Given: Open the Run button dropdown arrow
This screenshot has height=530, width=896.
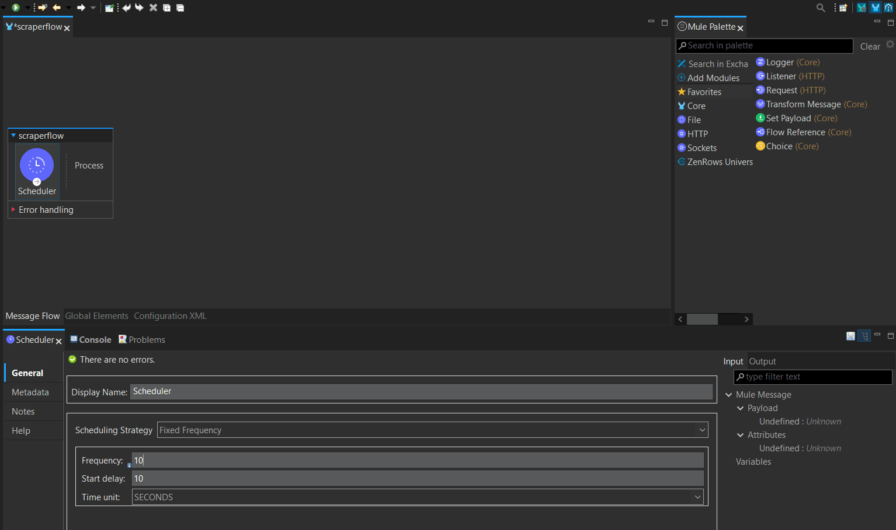Looking at the screenshot, I should (27, 8).
